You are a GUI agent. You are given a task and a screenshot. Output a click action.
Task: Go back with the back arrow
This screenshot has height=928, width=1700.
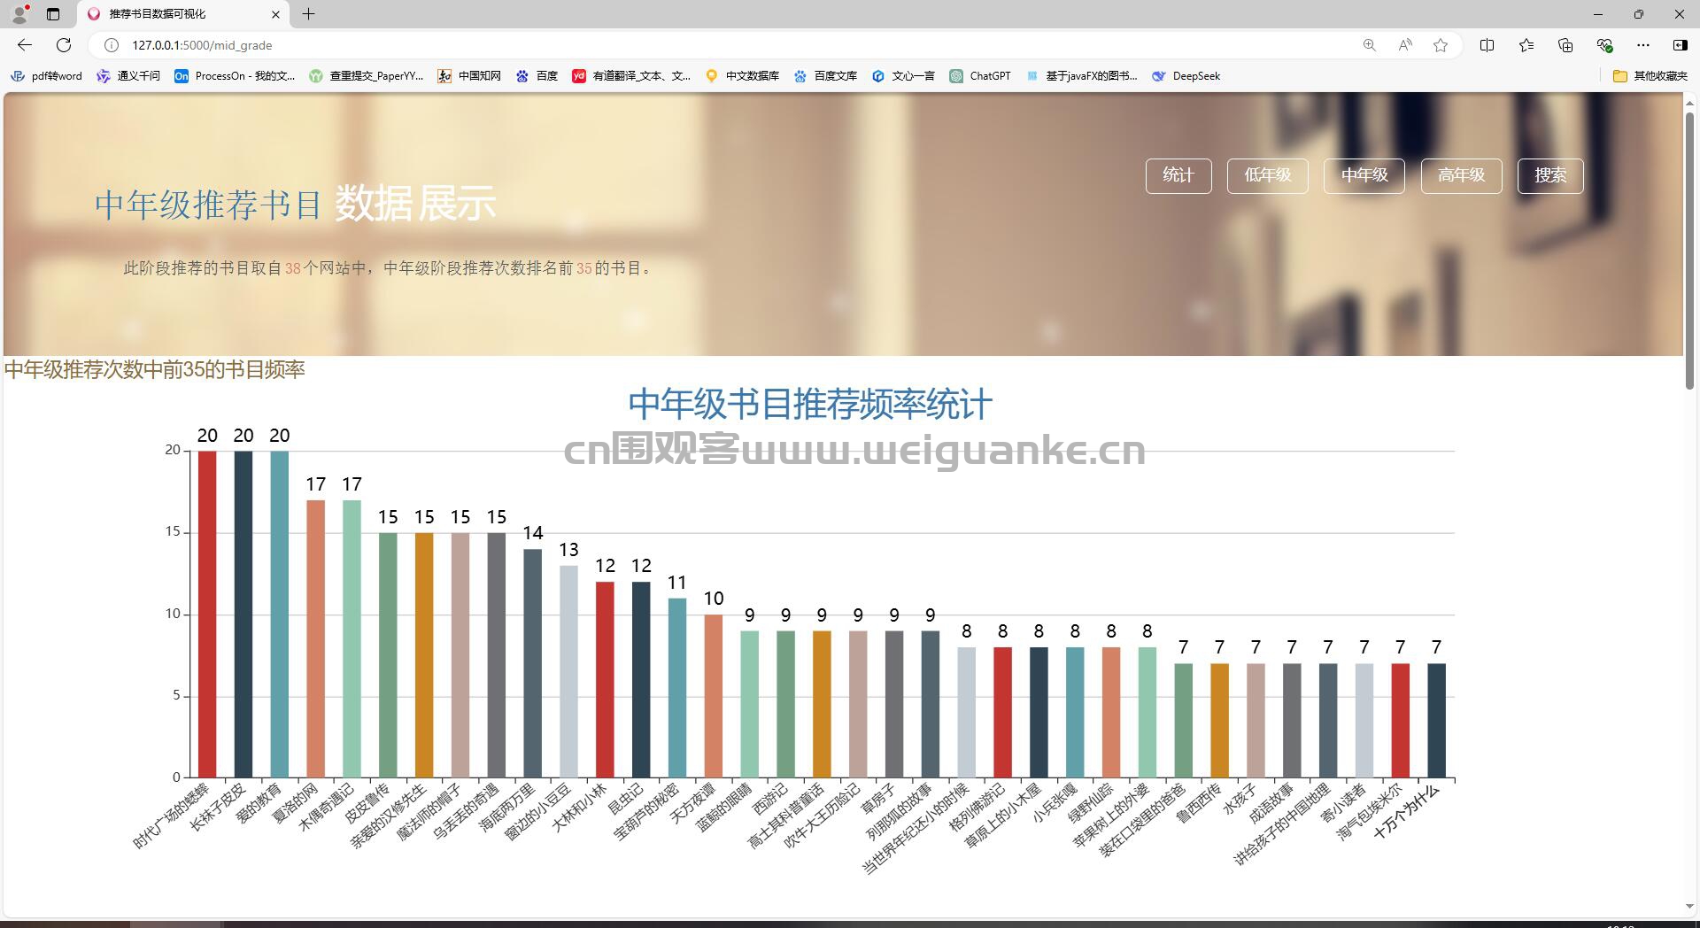coord(25,45)
